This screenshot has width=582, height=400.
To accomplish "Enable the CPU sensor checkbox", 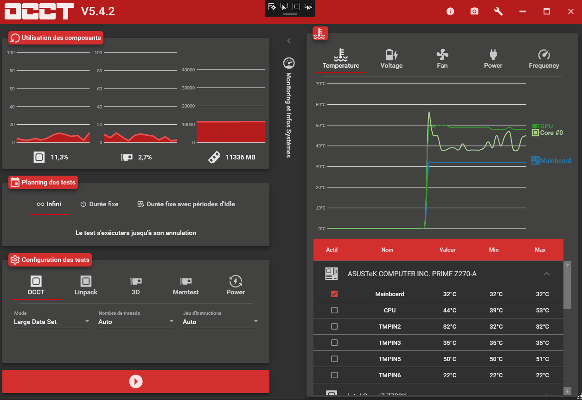I will point(334,311).
